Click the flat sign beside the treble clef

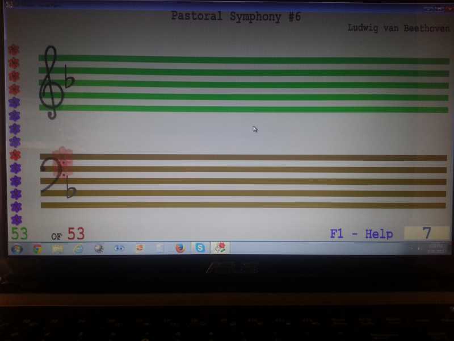pos(69,77)
